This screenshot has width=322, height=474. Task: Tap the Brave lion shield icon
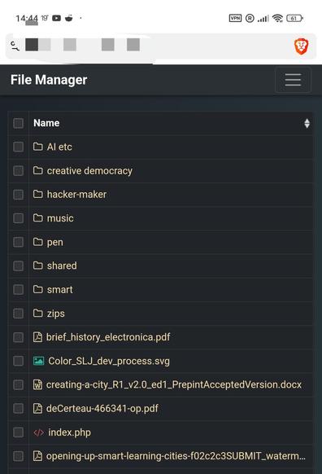[301, 46]
